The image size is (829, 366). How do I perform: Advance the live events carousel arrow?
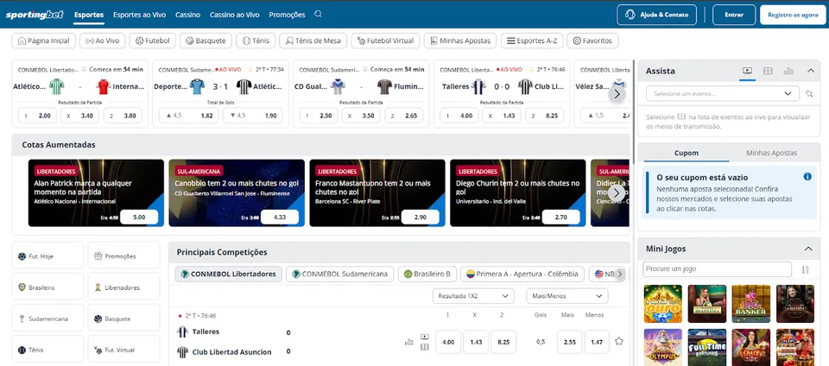pos(617,94)
